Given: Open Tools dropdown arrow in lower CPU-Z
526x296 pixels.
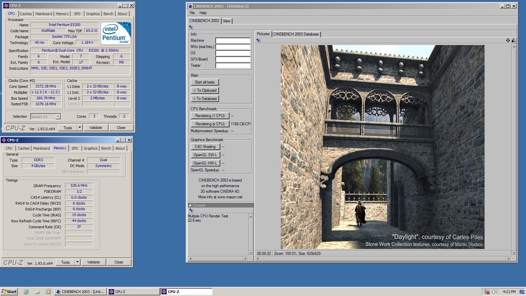Looking at the screenshot, I should tap(77, 262).
